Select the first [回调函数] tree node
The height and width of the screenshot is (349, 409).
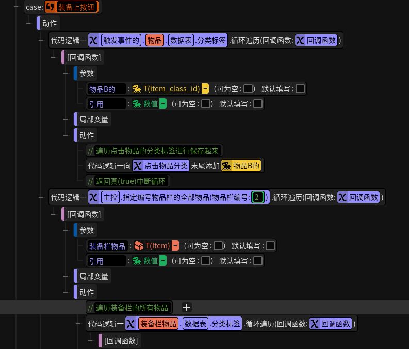click(x=84, y=57)
